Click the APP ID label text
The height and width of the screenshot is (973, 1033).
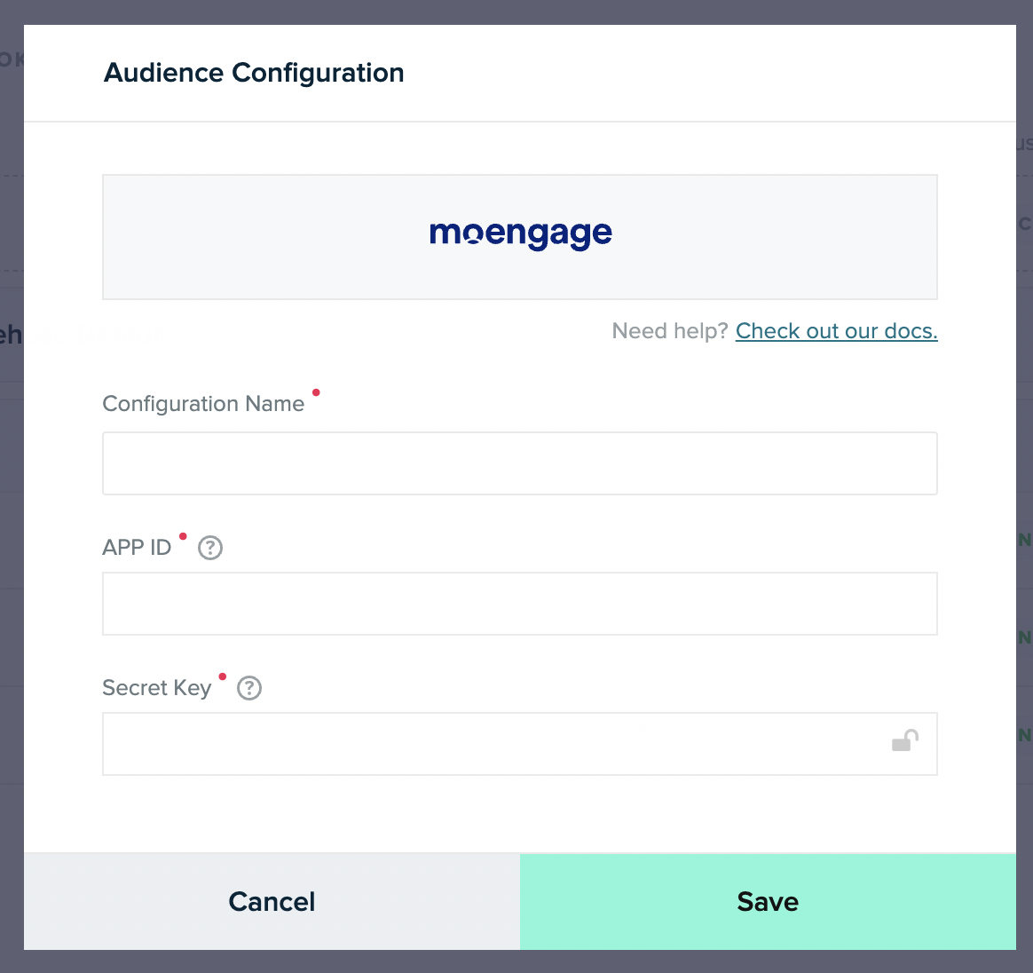[137, 548]
